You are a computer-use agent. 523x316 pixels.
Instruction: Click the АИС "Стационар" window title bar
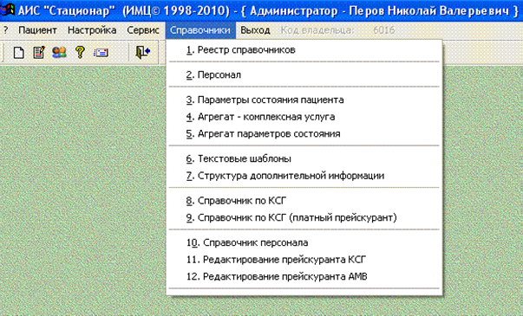pos(262,10)
